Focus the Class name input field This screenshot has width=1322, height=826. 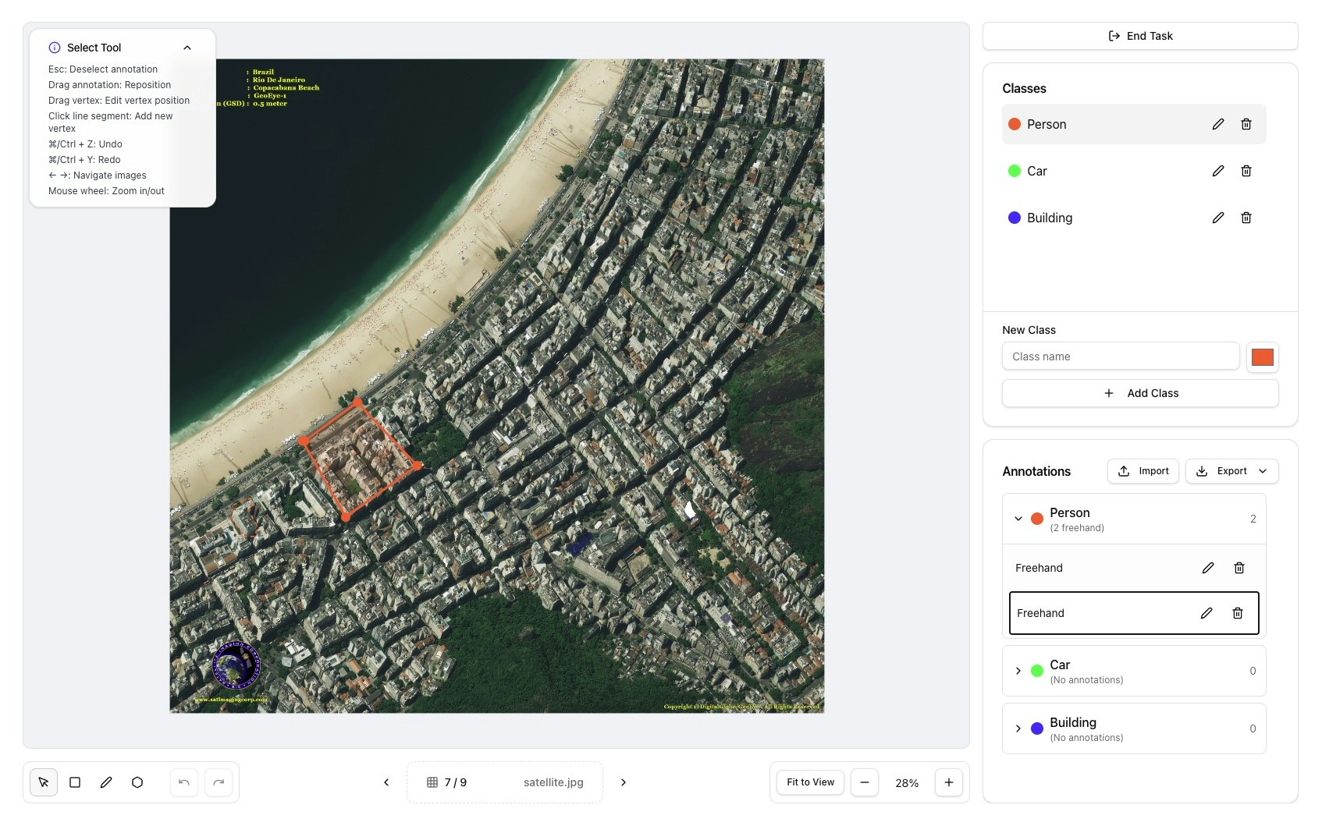pos(1121,356)
